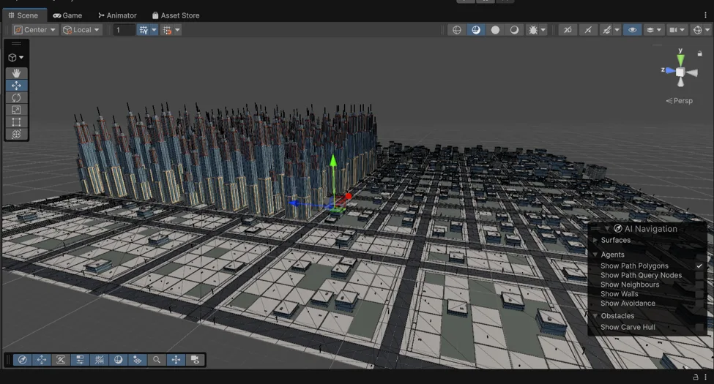The image size is (714, 384).
Task: Enable Show Carve Hull checkbox
Action: tap(699, 327)
